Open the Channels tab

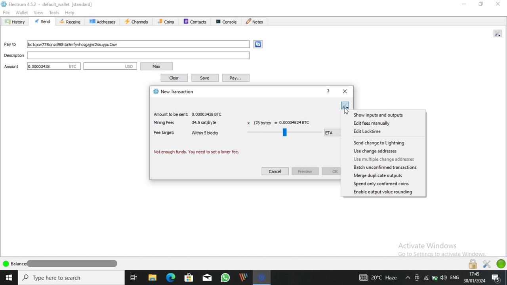136,22
